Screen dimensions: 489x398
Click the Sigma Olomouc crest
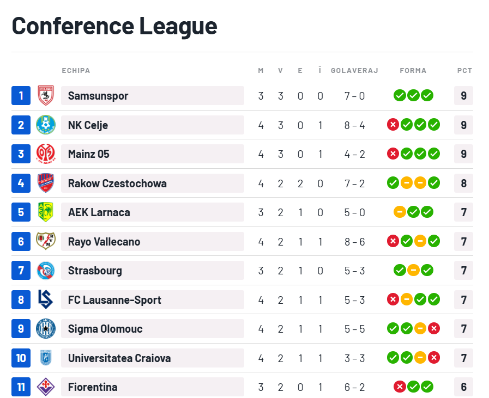46,329
